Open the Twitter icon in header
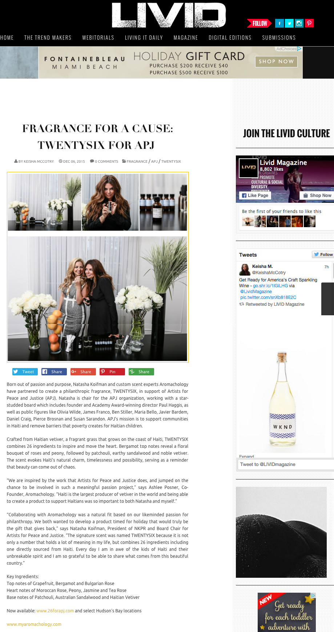This screenshot has height=632, width=334. pyautogui.click(x=289, y=23)
